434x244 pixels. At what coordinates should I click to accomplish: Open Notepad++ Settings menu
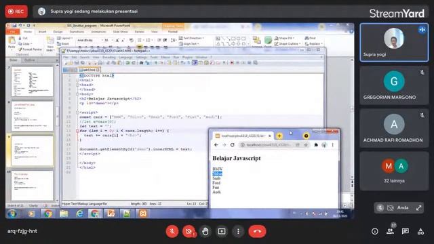(x=141, y=57)
